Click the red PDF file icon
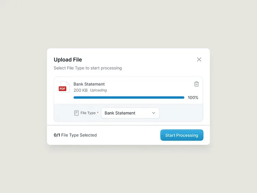Image resolution: width=257 pixels, height=193 pixels. pos(64,87)
